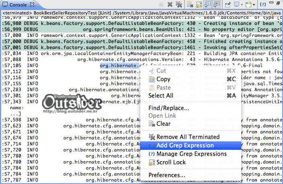Expand the Display Selected Console dropdown arrow

242,5
